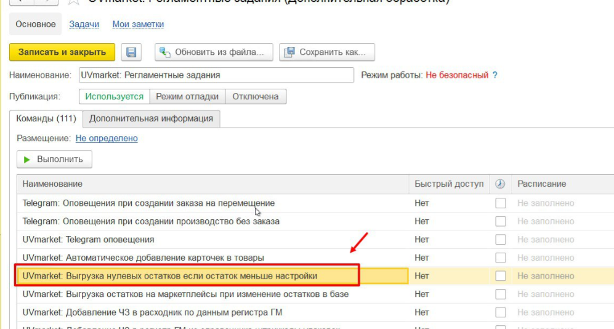614x329 pixels.
Task: Open the Дополнительная информация tab
Action: click(x=151, y=119)
